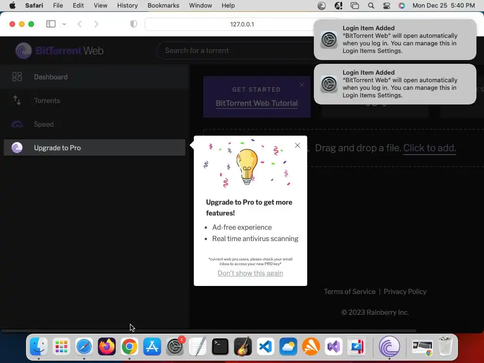Go forward in Safari history
Screen dimensions: 484x363
[x=96, y=24]
